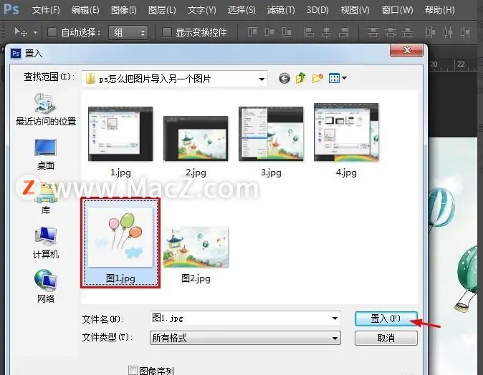483x375 pixels.
Task: Toggle the 显示变换控件 checkbox
Action: (x=167, y=32)
